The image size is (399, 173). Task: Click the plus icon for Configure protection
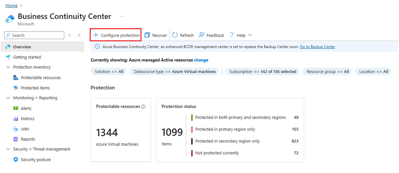tap(95, 35)
